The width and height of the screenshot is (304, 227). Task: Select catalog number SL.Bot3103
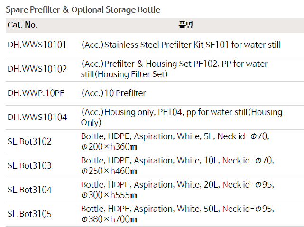pyautogui.click(x=29, y=166)
